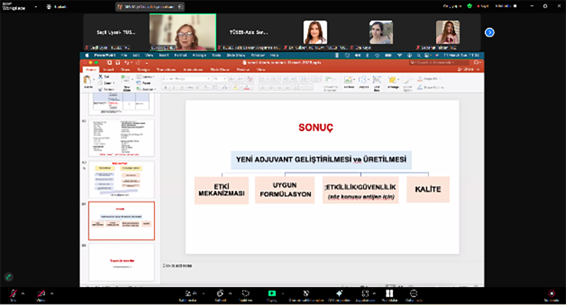Open the Apps icon in Zoom toolbar
Image resolution: width=566 pixels, height=305 pixels.
click(366, 293)
